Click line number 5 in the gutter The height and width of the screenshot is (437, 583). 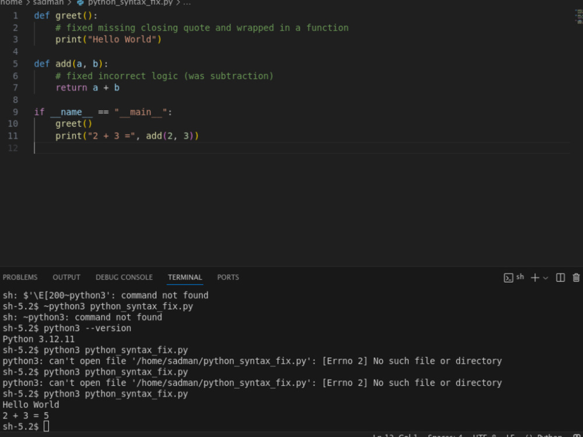pyautogui.click(x=15, y=64)
